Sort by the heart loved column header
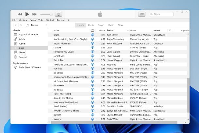The height and width of the screenshot is (133, 199). coord(170,30)
